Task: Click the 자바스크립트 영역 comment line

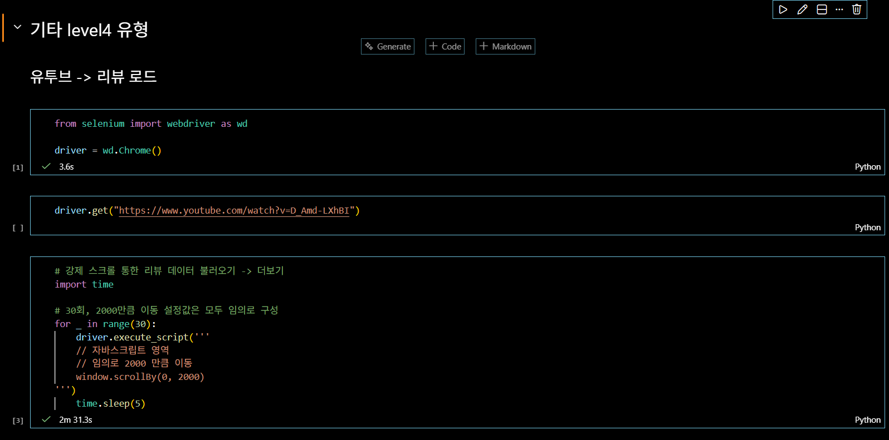Action: click(123, 350)
